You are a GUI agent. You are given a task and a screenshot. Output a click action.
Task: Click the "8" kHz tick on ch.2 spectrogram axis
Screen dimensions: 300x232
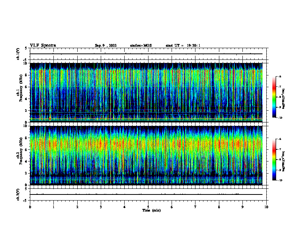[26, 138]
